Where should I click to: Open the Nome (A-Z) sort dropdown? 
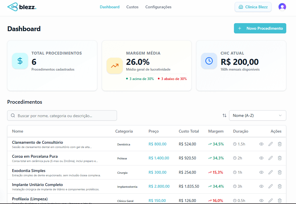tap(257, 115)
